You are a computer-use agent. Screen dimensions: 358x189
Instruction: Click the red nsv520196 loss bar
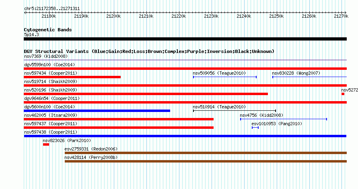coord(146,94)
